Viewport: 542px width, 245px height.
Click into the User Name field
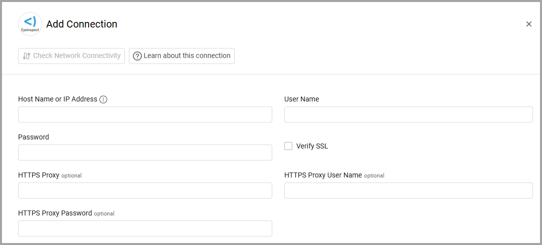click(408, 114)
